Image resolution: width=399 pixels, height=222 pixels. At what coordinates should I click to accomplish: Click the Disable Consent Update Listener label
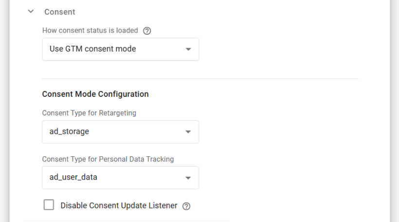(x=119, y=205)
